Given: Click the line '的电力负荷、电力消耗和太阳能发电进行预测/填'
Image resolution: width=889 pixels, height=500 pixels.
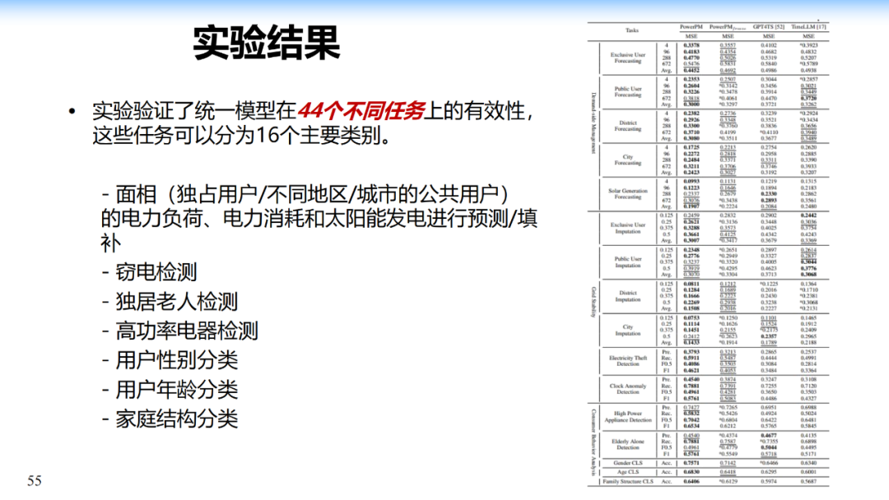Looking at the screenshot, I should [319, 219].
